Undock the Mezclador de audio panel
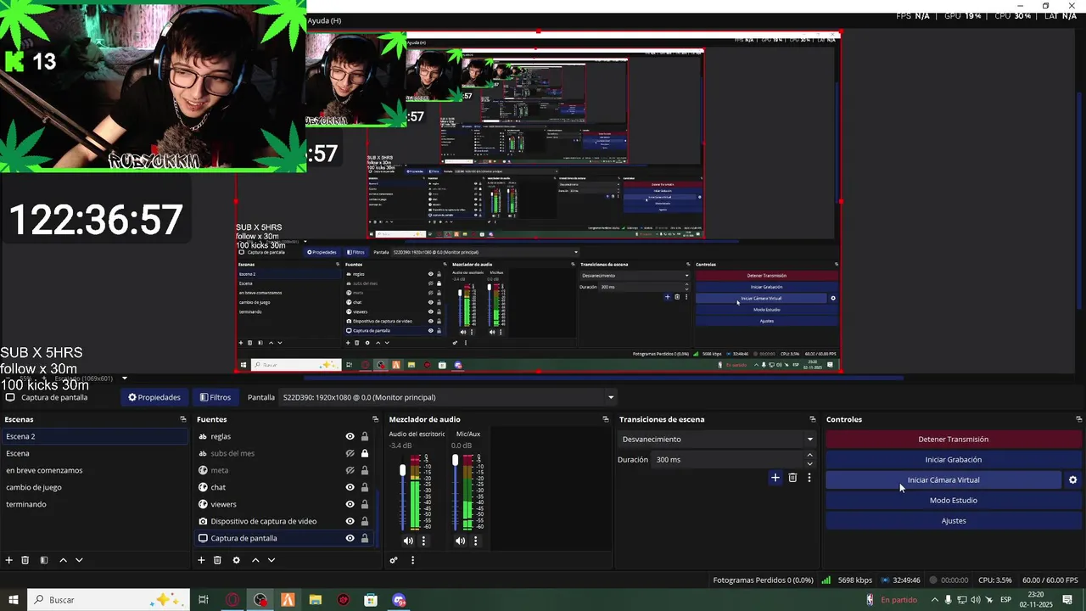The height and width of the screenshot is (611, 1086). click(x=605, y=419)
